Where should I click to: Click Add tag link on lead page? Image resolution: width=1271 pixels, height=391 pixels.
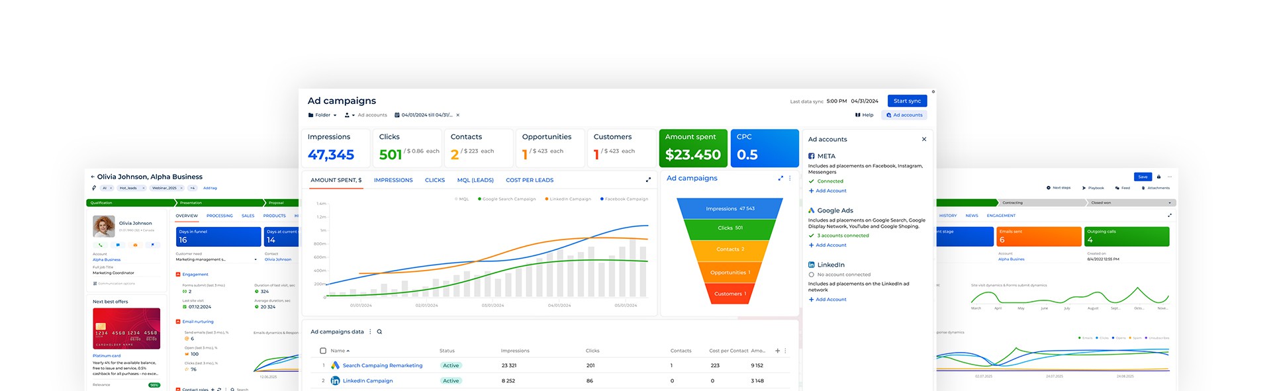[210, 188]
